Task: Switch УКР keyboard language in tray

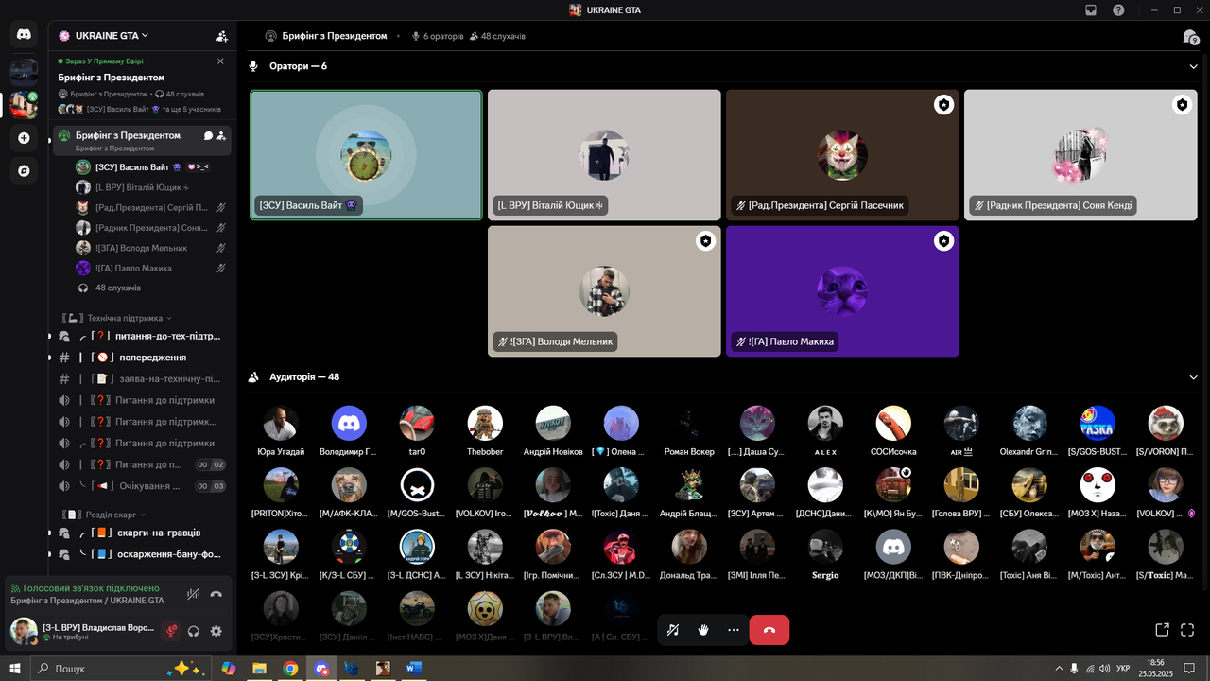Action: coord(1123,669)
